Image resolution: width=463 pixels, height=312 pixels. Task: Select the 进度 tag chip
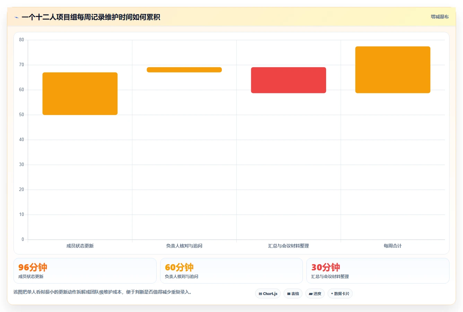pyautogui.click(x=315, y=294)
